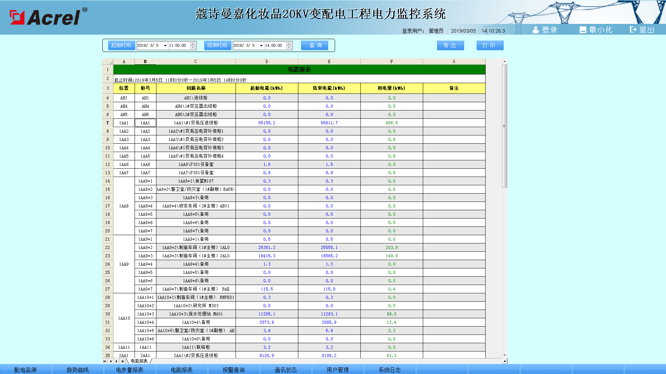Click the Acrel logo

[49, 17]
